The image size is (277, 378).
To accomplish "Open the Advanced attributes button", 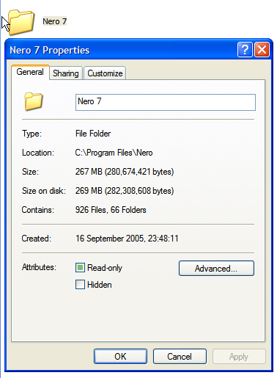I will click(x=216, y=269).
